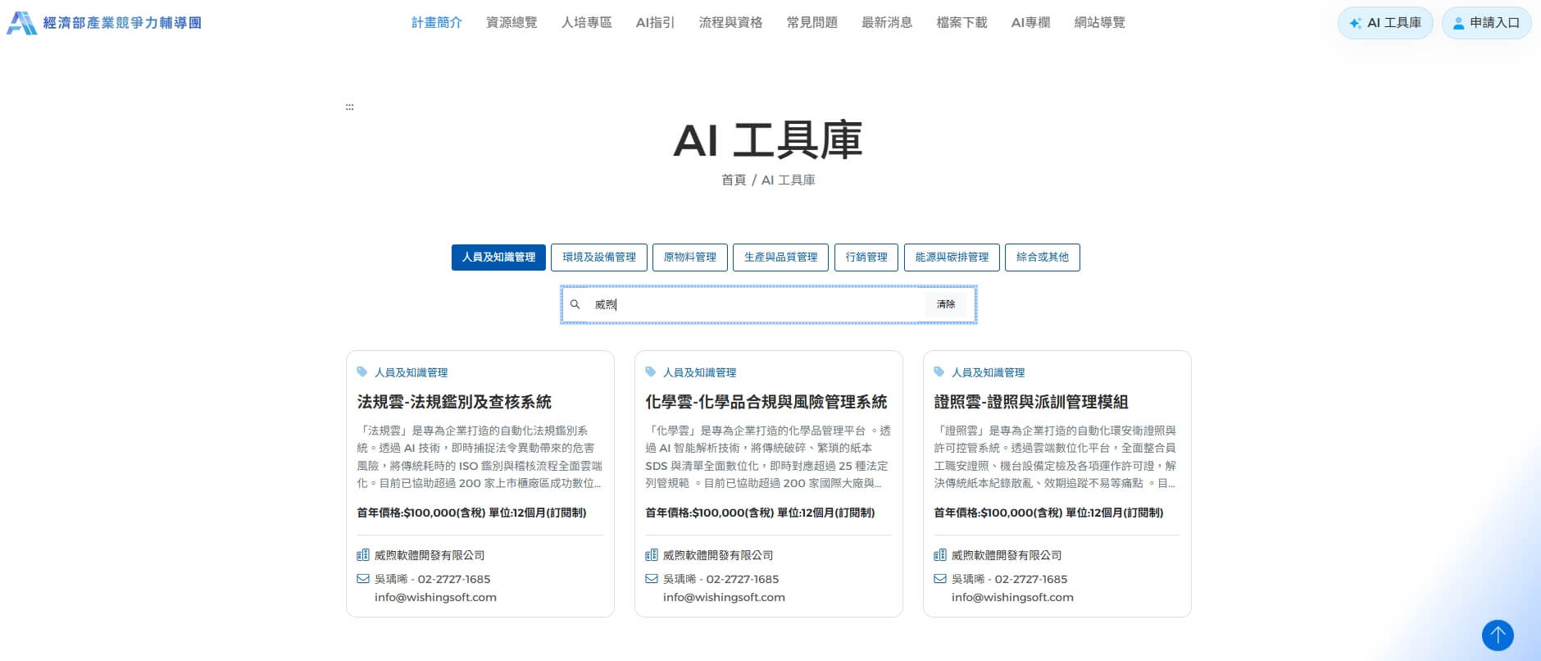Click the envelope icon on 法規雲 card
The image size is (1541, 661).
[x=363, y=579]
